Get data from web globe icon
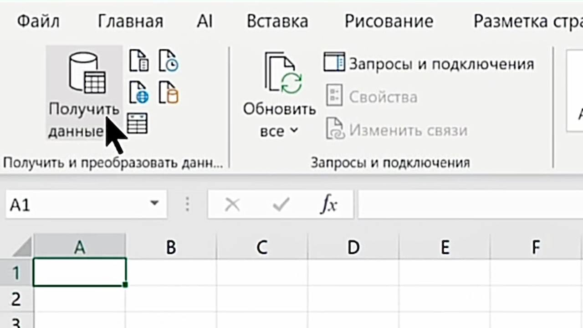The height and width of the screenshot is (328, 583). tap(139, 92)
